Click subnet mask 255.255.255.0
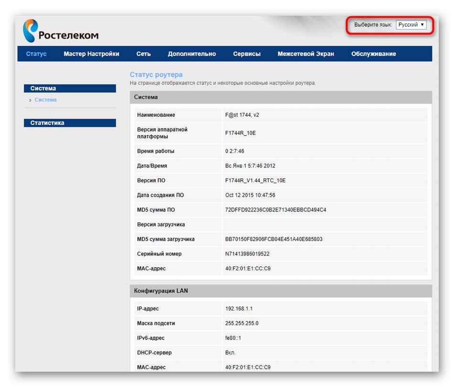Image resolution: width=454 pixels, height=387 pixels. coord(242,323)
